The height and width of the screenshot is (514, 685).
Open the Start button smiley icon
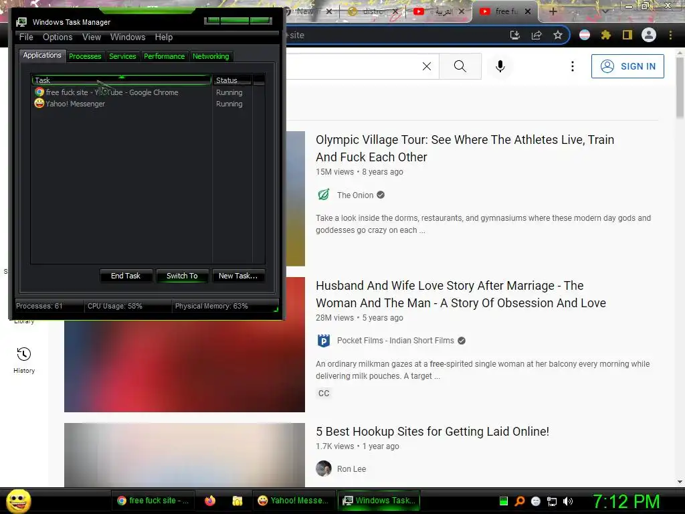[x=18, y=501]
